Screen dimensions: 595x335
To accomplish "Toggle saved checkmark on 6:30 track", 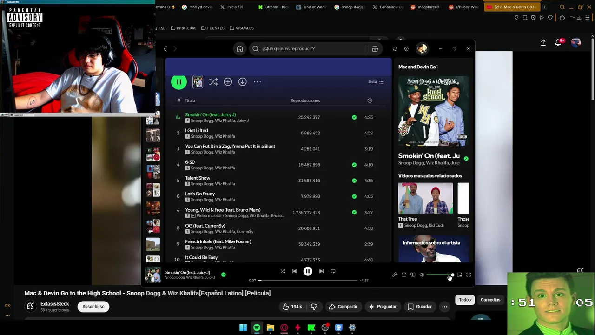I will pyautogui.click(x=354, y=165).
